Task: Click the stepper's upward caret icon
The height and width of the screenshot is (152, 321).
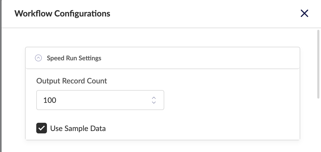Action: pyautogui.click(x=154, y=98)
